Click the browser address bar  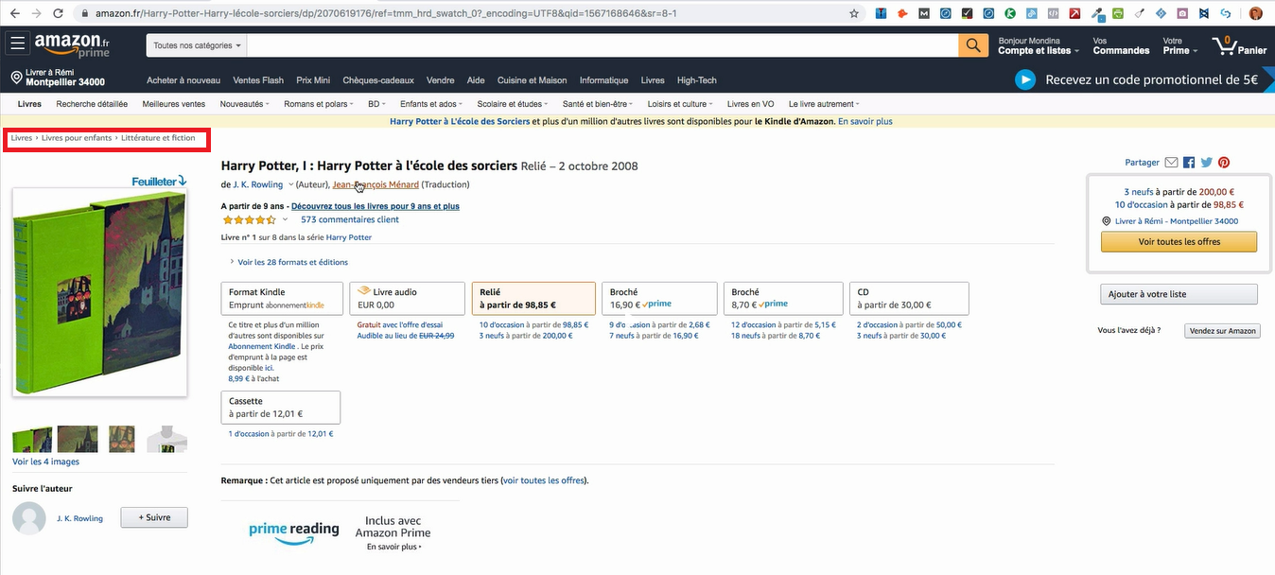tap(463, 14)
